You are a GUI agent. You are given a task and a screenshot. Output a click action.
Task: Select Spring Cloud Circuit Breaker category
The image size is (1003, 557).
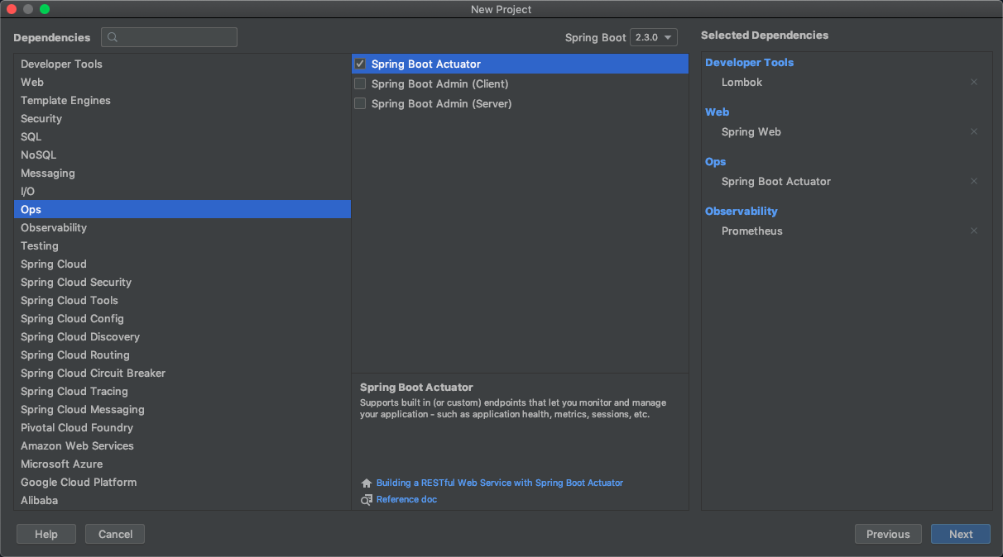pyautogui.click(x=182, y=373)
